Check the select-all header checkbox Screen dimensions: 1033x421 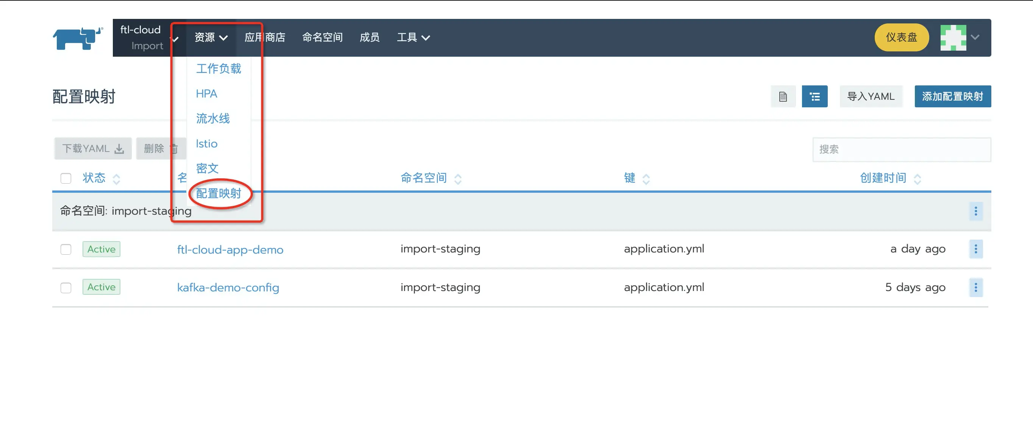click(x=66, y=178)
